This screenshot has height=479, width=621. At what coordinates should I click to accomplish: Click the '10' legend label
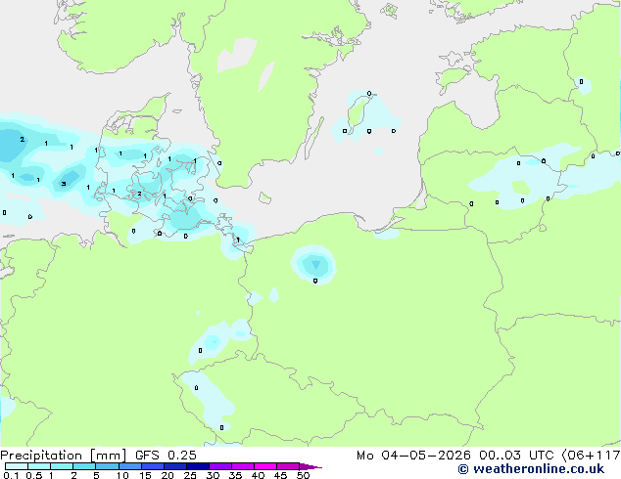coord(122,475)
